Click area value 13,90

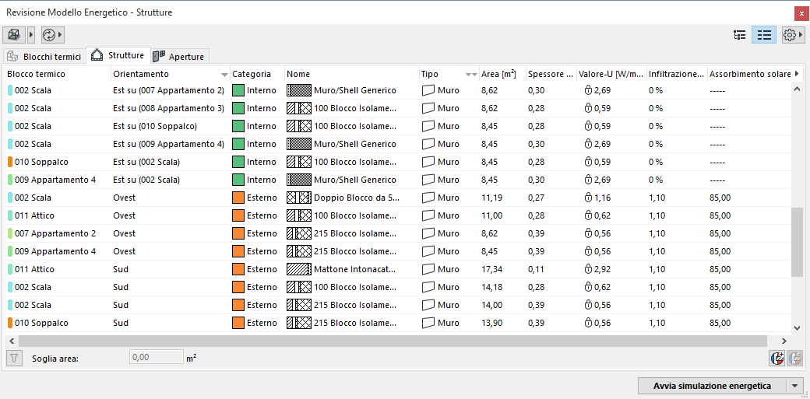click(x=491, y=323)
